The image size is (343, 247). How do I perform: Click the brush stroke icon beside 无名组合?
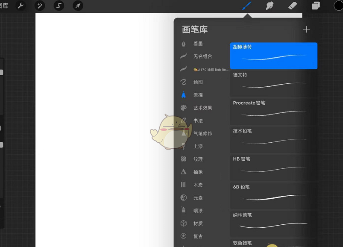click(x=183, y=56)
